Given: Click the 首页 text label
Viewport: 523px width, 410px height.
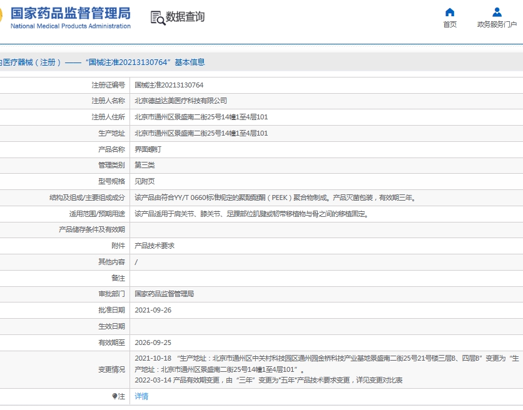Looking at the screenshot, I should [450, 24].
